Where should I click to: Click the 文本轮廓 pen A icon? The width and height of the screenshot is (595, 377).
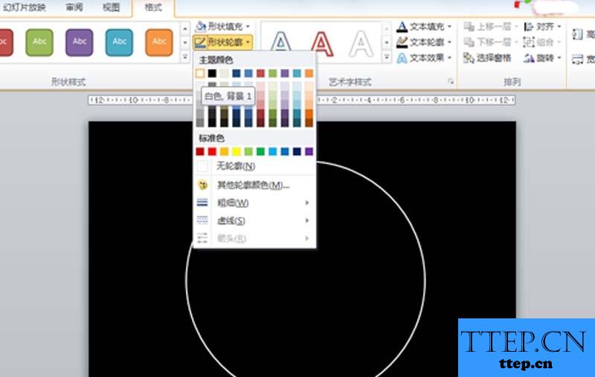coord(402,42)
